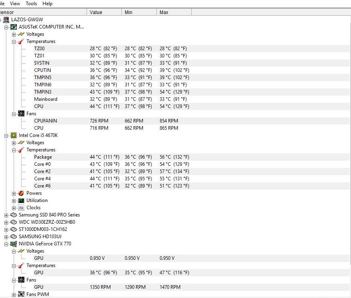Collapse Temperatures under NVIDIA GTX 770
Image resolution: width=351 pixels, height=298 pixels.
point(14,266)
